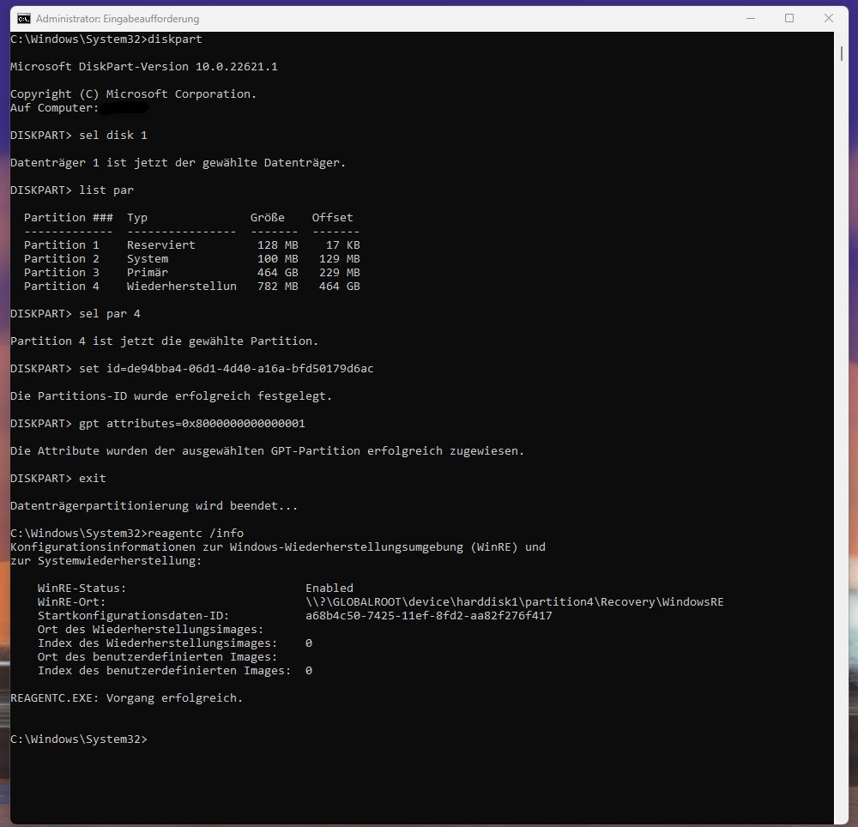
Task: Click the 'Typ' column header
Action: pyautogui.click(x=137, y=218)
